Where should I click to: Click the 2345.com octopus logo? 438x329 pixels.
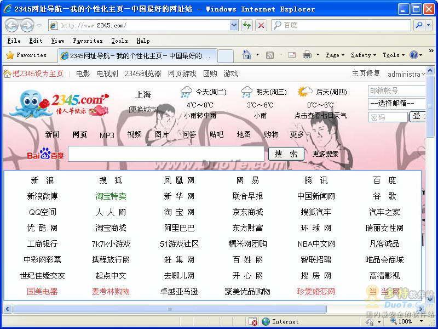59,104
